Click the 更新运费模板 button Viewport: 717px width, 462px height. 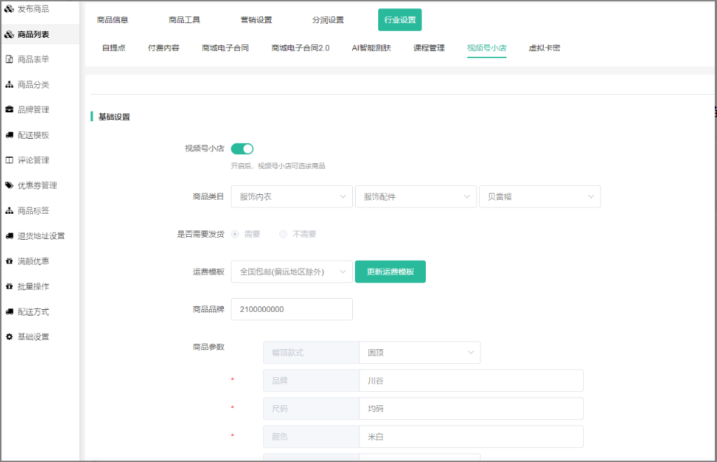pos(390,272)
